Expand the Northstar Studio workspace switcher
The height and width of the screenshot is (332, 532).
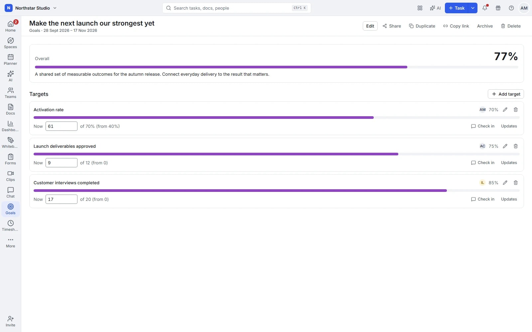31,8
